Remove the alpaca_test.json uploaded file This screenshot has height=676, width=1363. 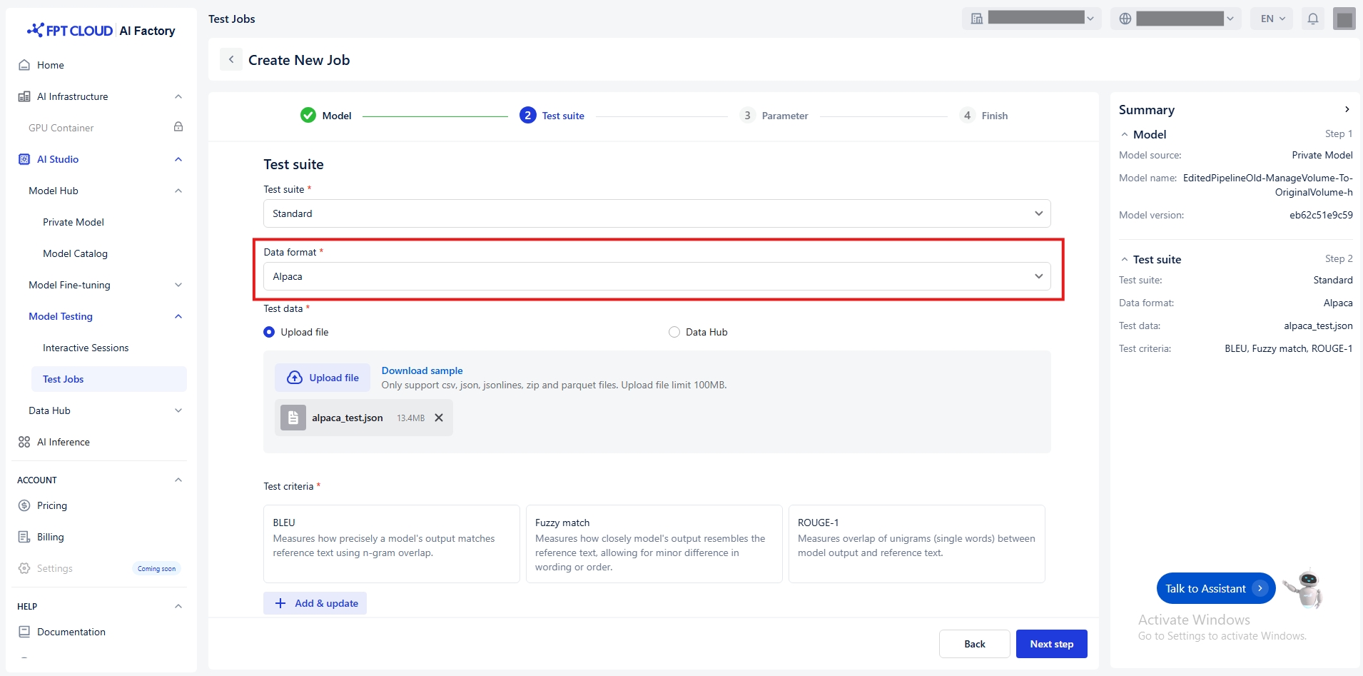click(x=439, y=418)
